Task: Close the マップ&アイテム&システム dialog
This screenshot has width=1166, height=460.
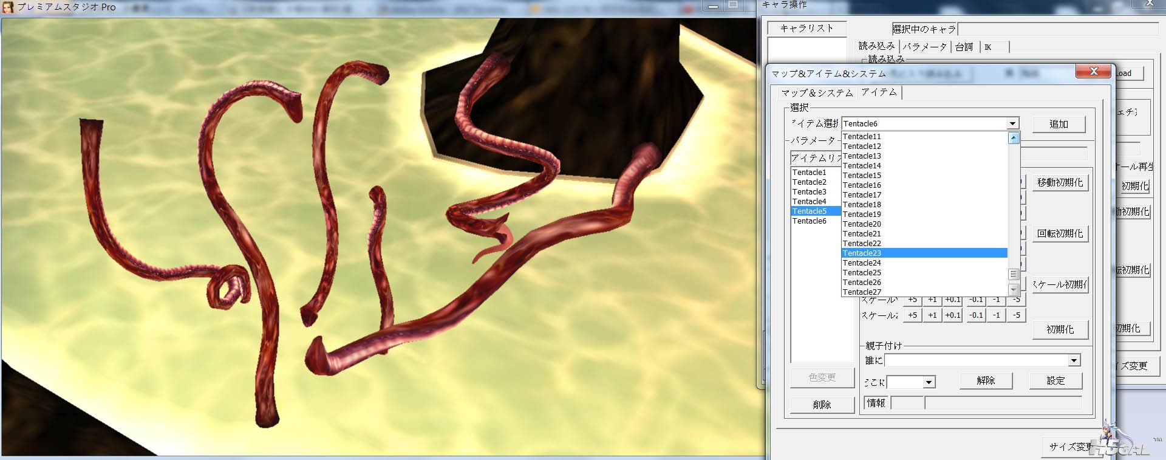Action: (x=1093, y=71)
